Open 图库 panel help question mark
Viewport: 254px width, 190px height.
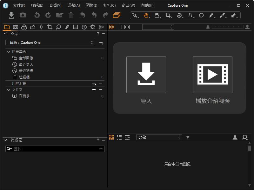pos(98,34)
